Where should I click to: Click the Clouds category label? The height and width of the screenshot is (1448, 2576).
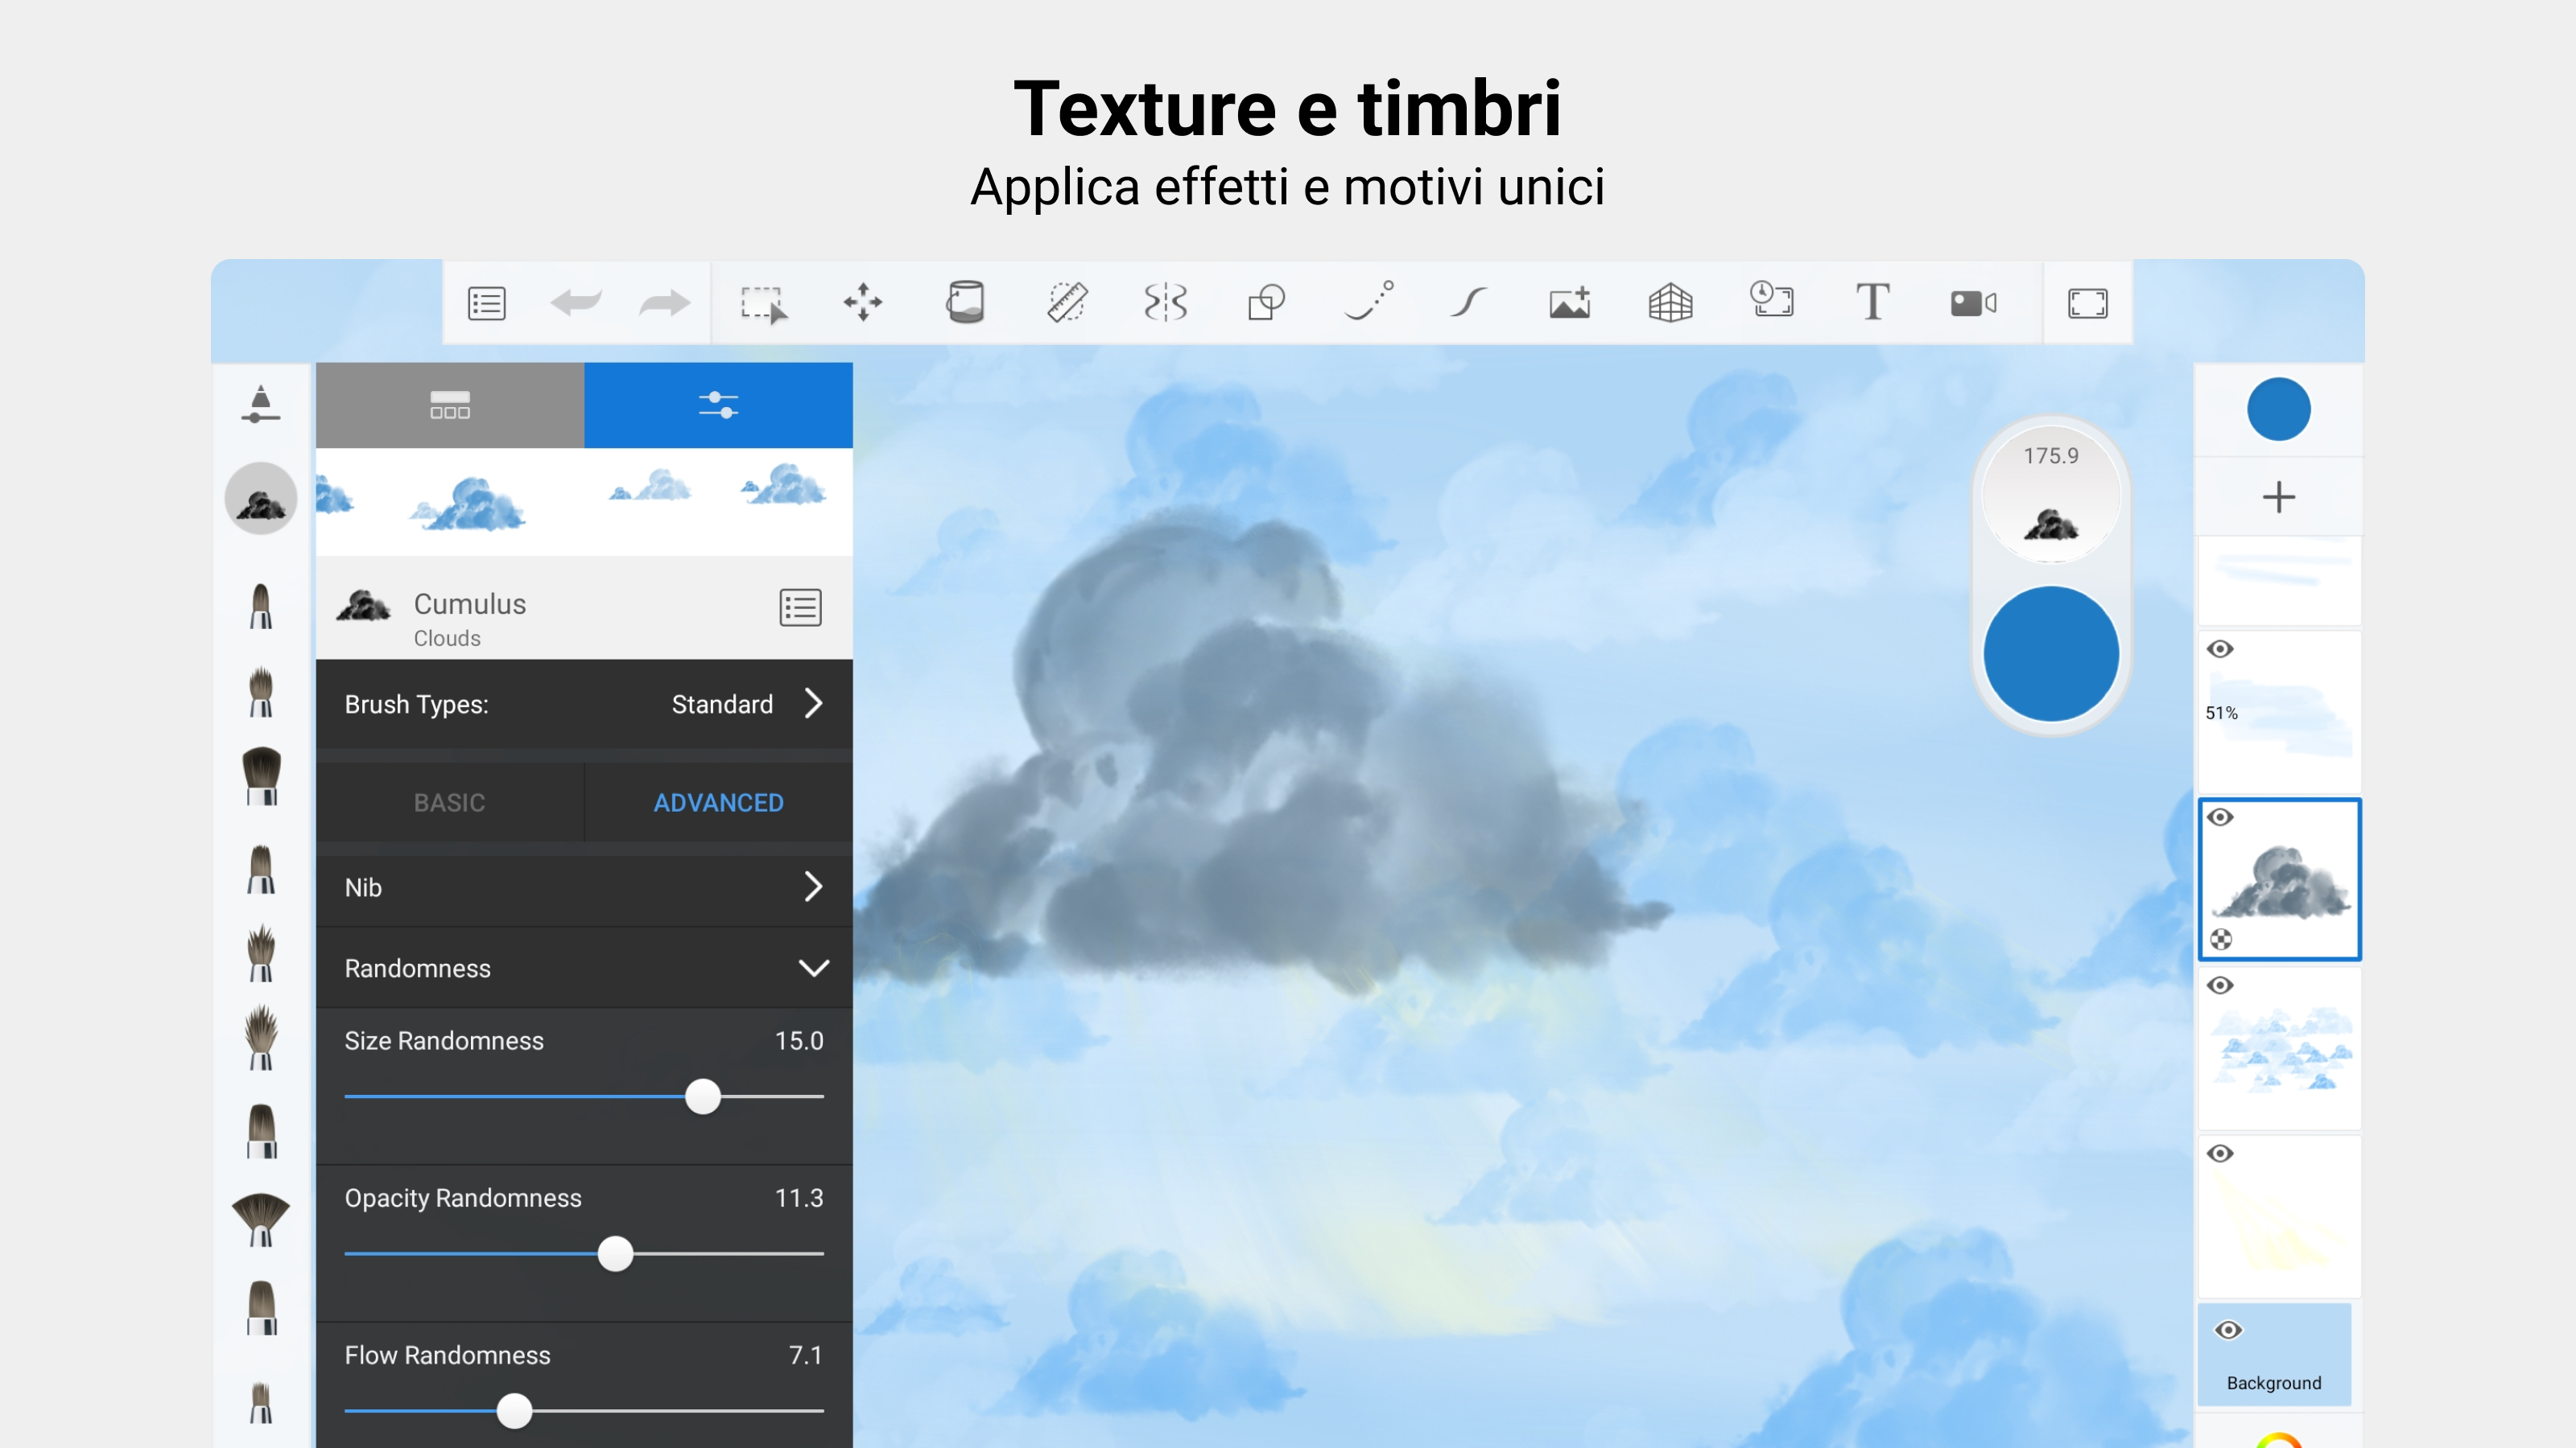click(x=447, y=638)
